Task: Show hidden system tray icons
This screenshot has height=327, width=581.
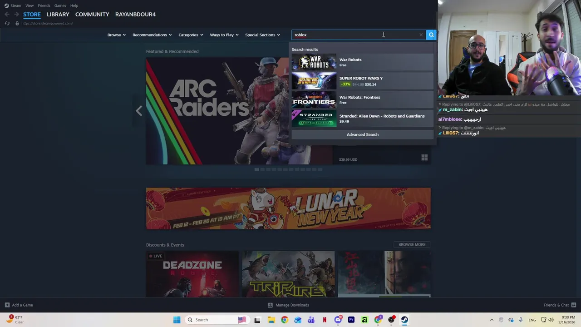Action: (492, 320)
